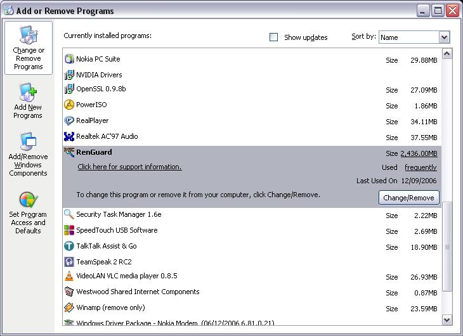
Task: Select the Security Task Manager magnifier icon
Action: [70, 215]
